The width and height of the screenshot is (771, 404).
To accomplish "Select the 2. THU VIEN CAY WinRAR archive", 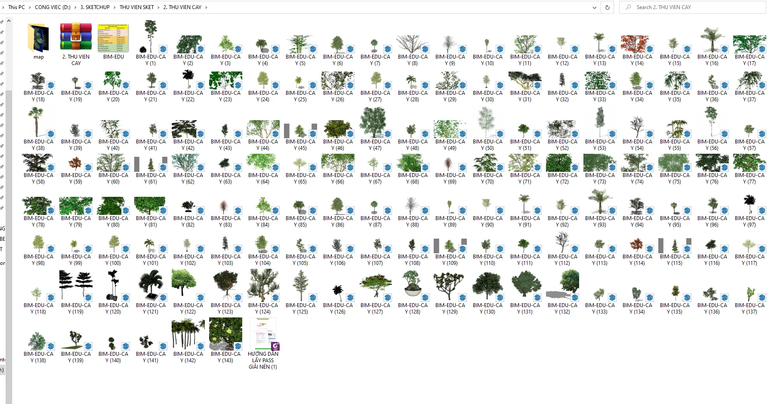I will coord(76,38).
